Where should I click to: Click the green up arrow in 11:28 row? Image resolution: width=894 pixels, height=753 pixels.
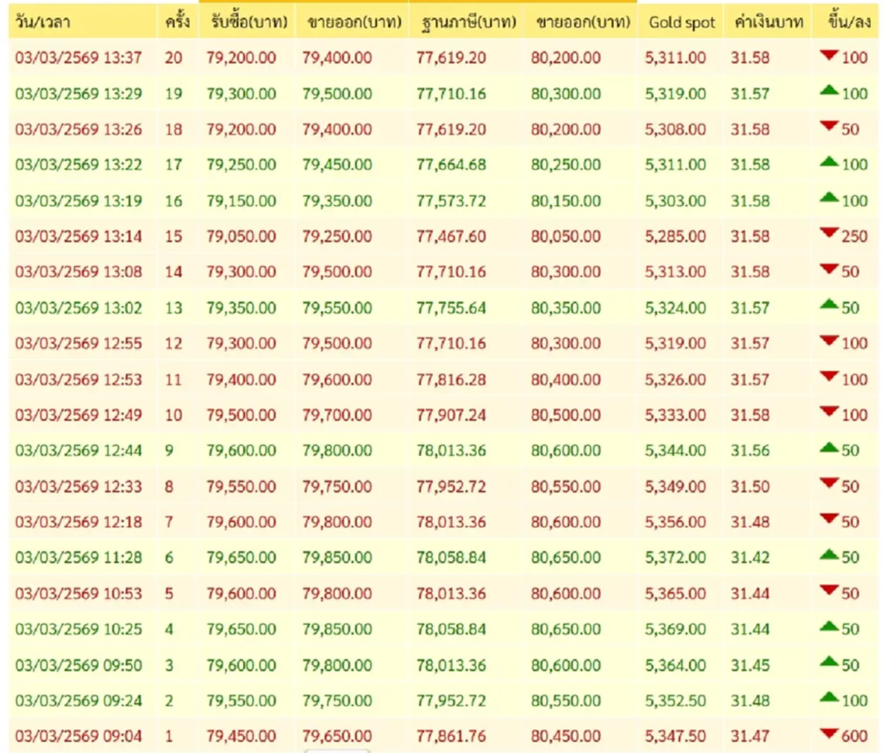(828, 556)
